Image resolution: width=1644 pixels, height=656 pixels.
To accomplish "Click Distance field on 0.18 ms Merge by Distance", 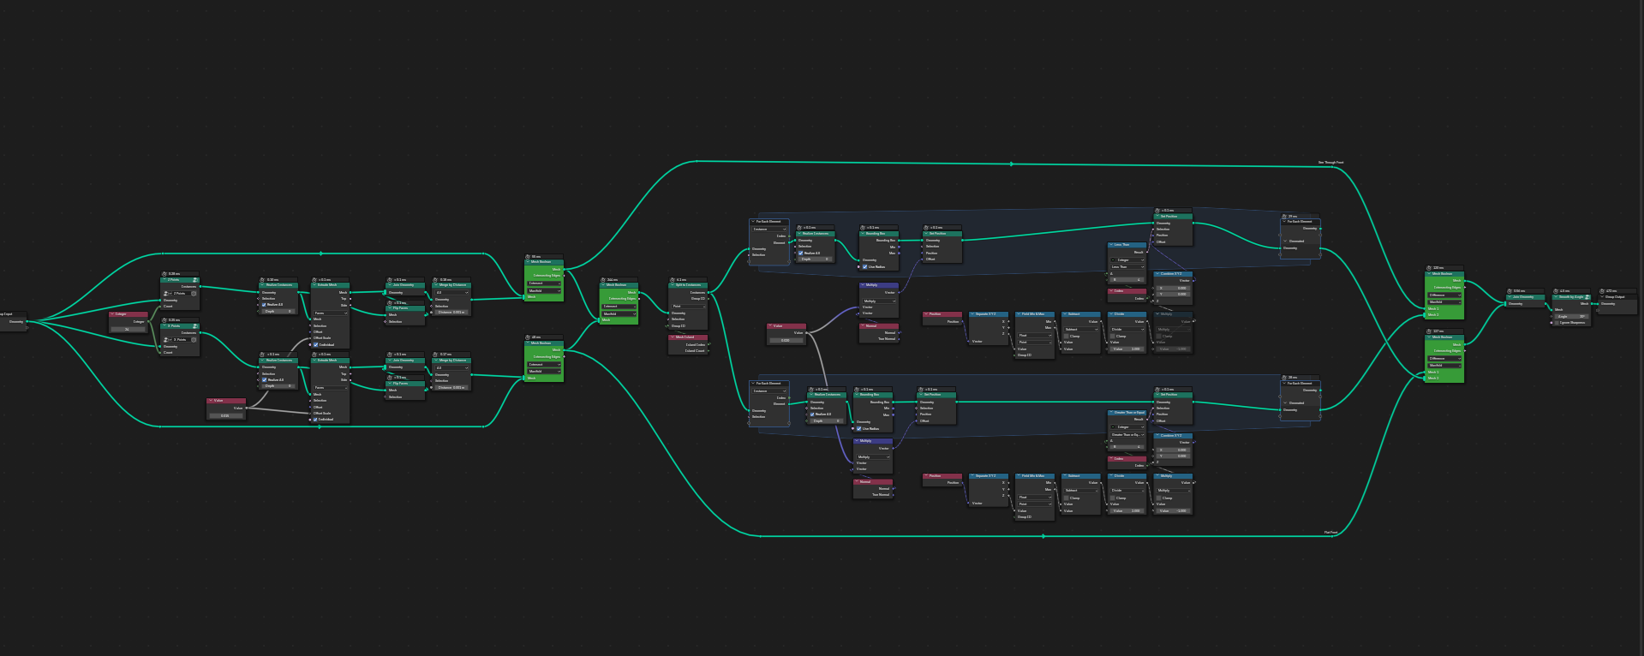I will tap(451, 312).
